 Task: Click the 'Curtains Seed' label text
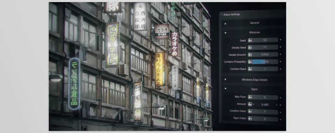238,69
